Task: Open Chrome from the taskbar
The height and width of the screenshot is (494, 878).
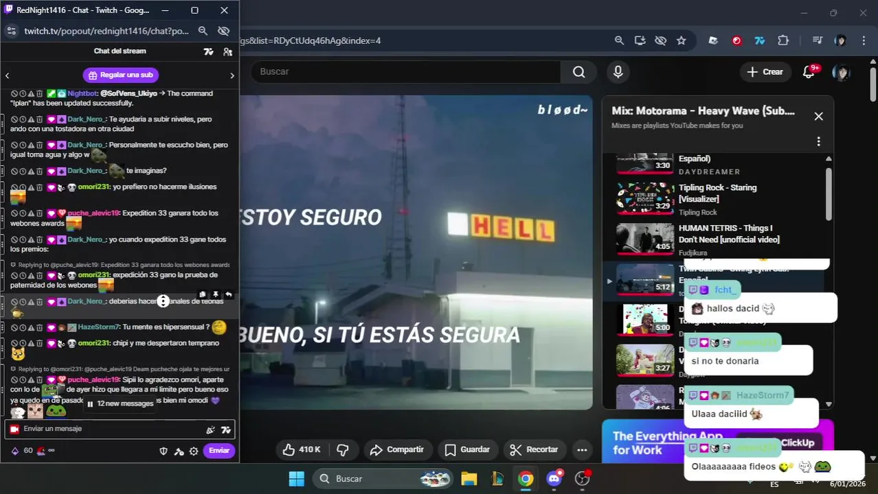Action: point(526,479)
